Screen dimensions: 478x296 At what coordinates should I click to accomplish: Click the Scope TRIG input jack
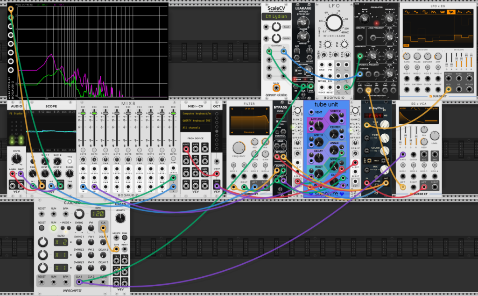click(x=70, y=186)
